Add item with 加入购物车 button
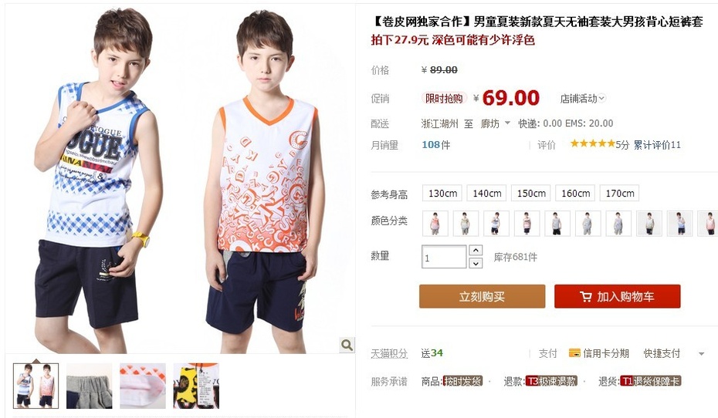This screenshot has height=418, width=718. click(618, 296)
